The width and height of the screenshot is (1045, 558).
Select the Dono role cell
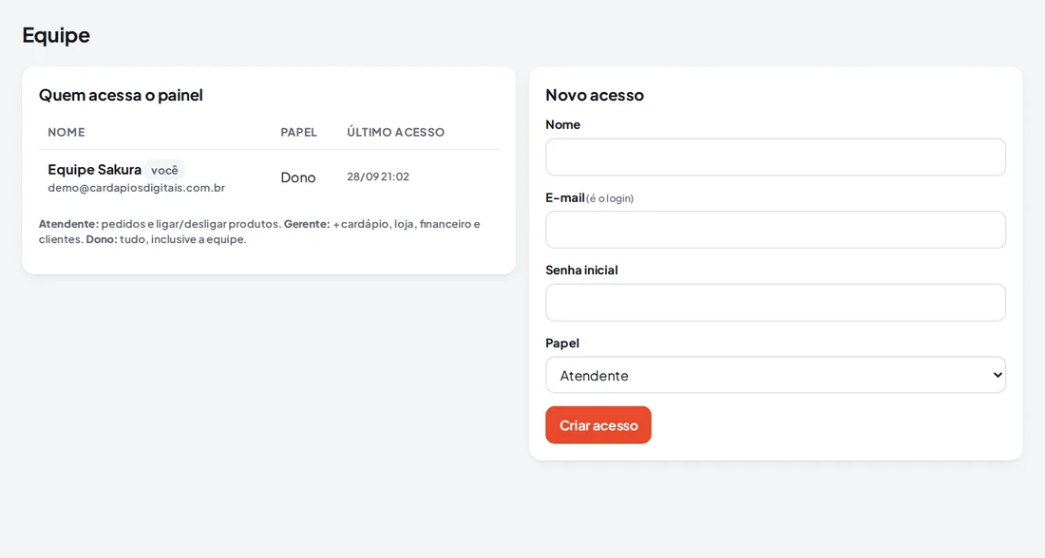(x=298, y=177)
